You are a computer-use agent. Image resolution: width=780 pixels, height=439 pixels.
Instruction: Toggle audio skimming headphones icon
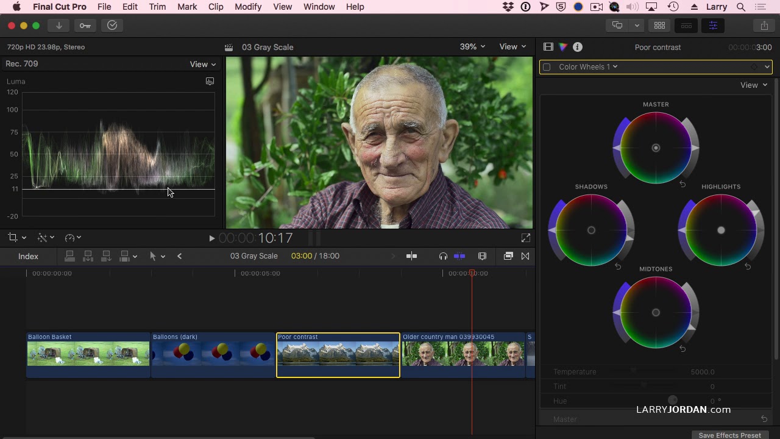click(x=443, y=256)
